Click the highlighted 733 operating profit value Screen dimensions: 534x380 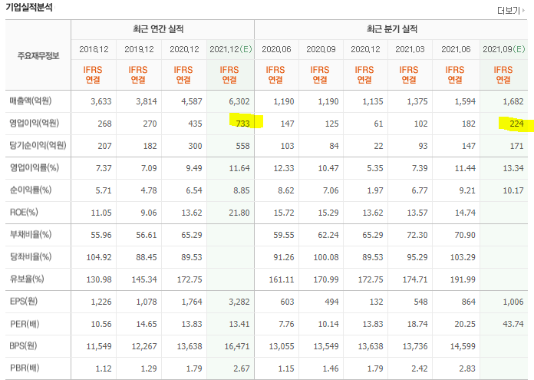pyautogui.click(x=242, y=124)
